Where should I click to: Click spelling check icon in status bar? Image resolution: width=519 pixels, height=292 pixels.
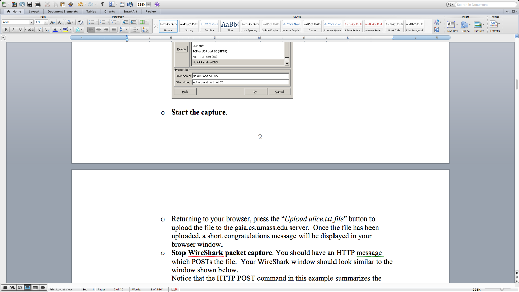pyautogui.click(x=174, y=289)
